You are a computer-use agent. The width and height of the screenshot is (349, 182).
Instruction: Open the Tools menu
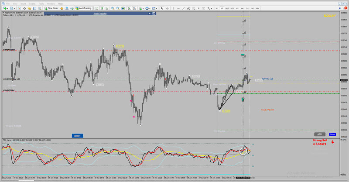[41, 4]
